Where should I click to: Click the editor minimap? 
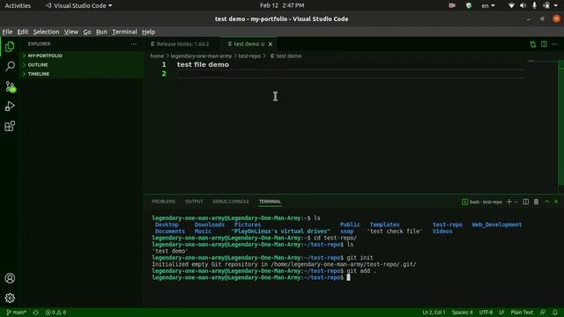point(543,127)
